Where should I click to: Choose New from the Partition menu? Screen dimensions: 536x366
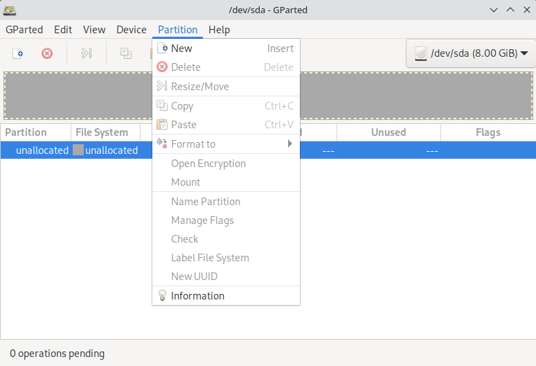181,49
